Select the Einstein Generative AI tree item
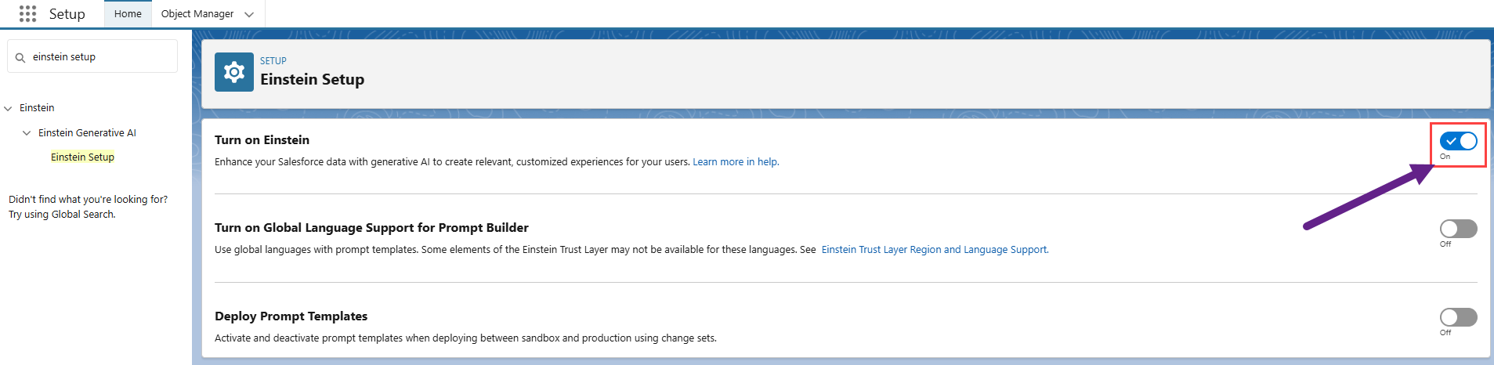The width and height of the screenshot is (1494, 365). [87, 133]
